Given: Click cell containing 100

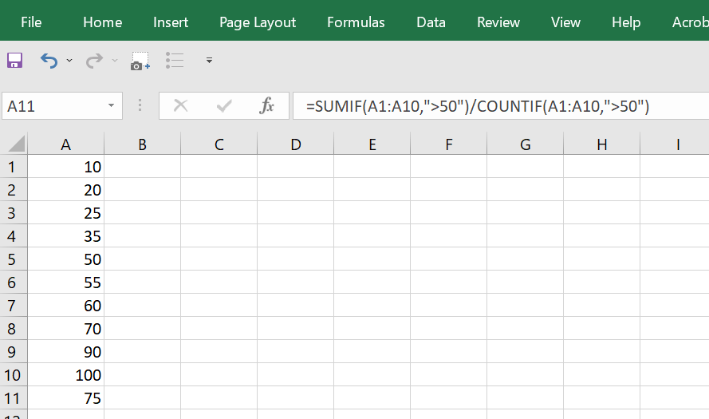Looking at the screenshot, I should coord(65,374).
